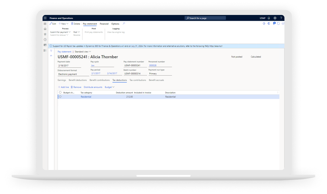Open Favorites star in the sidebar
The height and width of the screenshot is (194, 327).
45,34
